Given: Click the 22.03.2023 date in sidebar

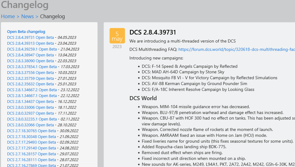Looking at the screenshot, I should (x=67, y=61).
